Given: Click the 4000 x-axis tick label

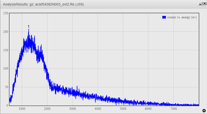Looking at the screenshot, I should (98, 109).
